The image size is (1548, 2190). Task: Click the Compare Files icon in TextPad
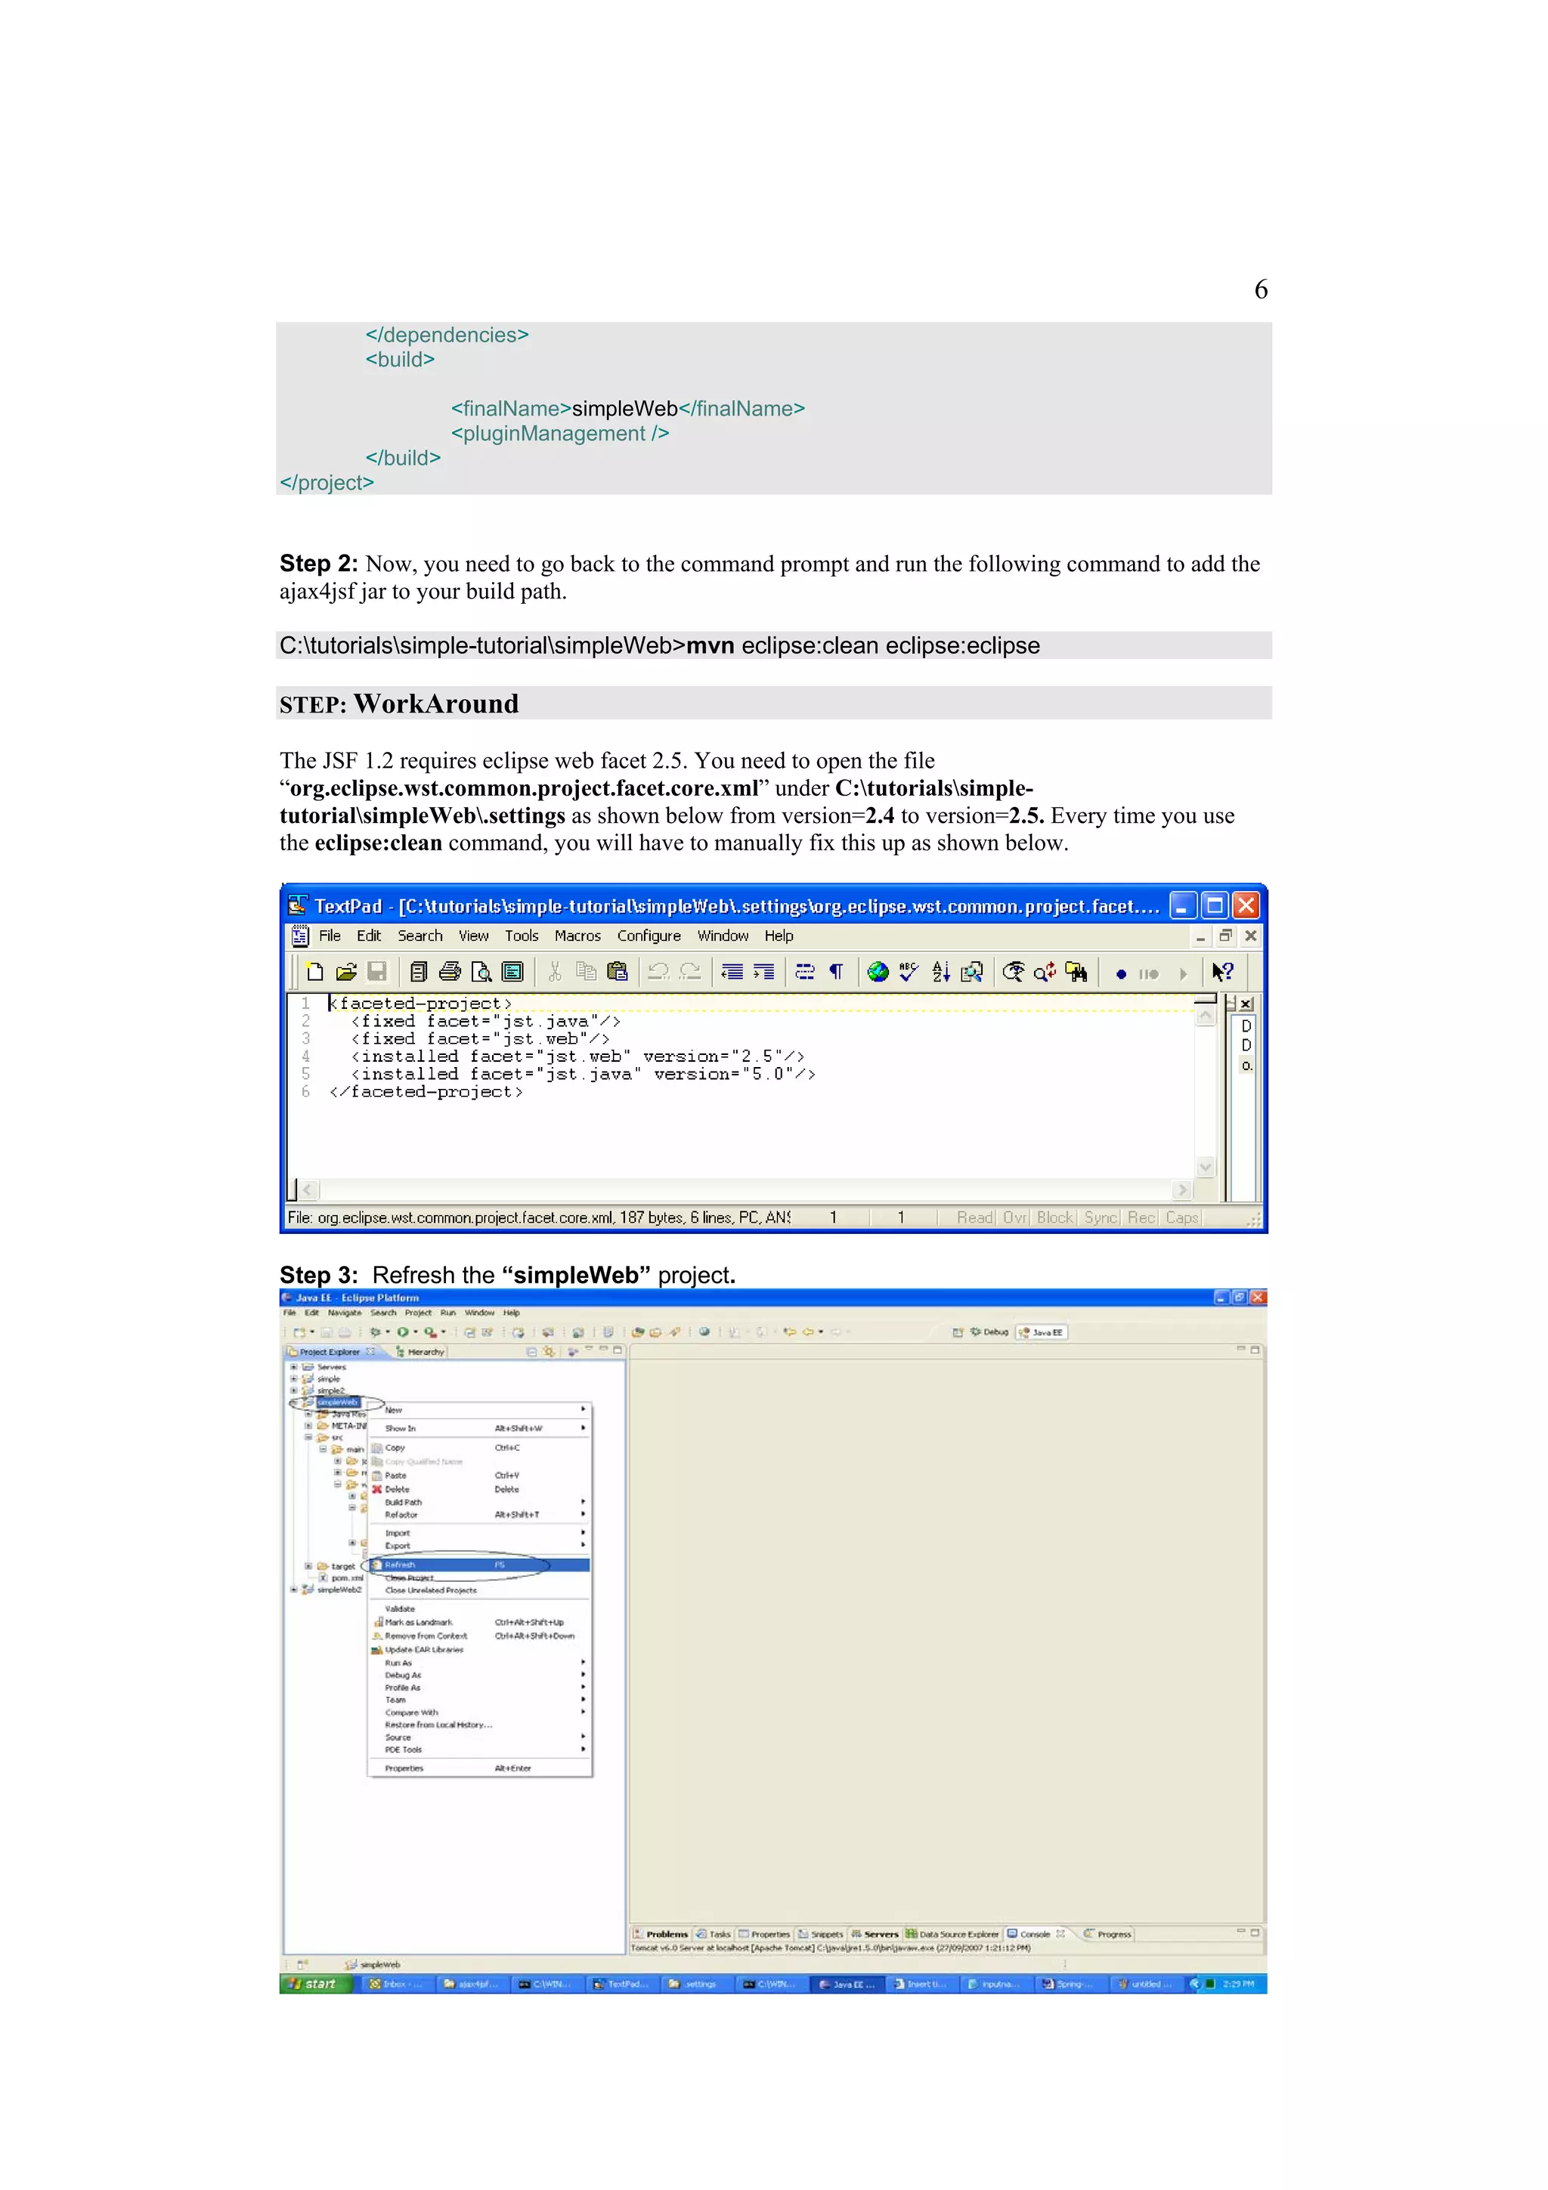(972, 972)
